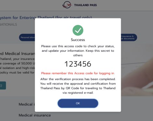Click the coverage of 50,000 paragraph line
Screen dimensions: 153x121
click(x=17, y=63)
